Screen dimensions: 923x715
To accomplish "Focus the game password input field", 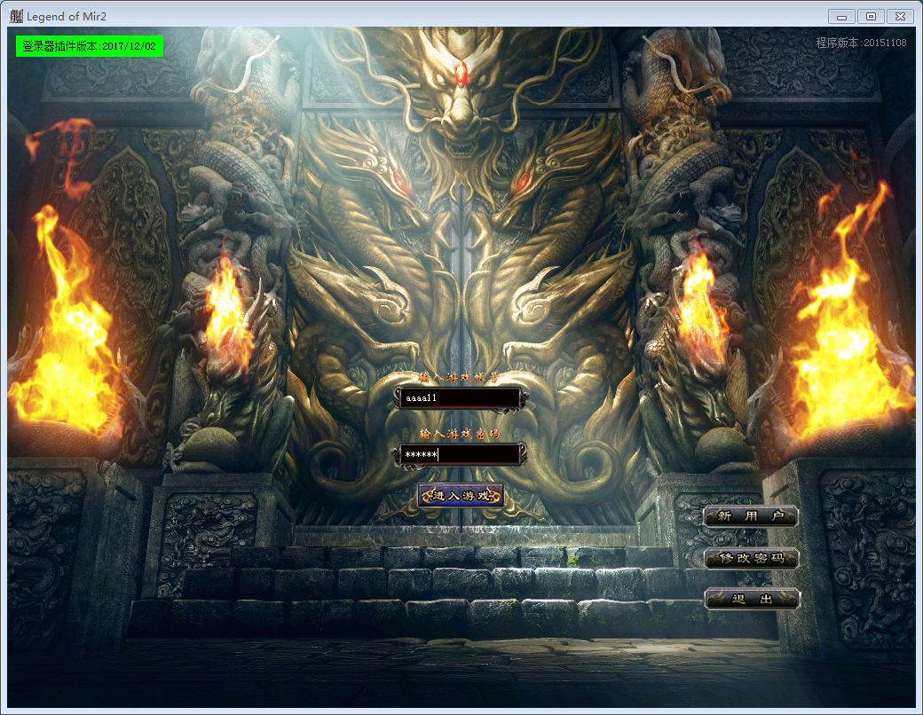I will [x=460, y=454].
